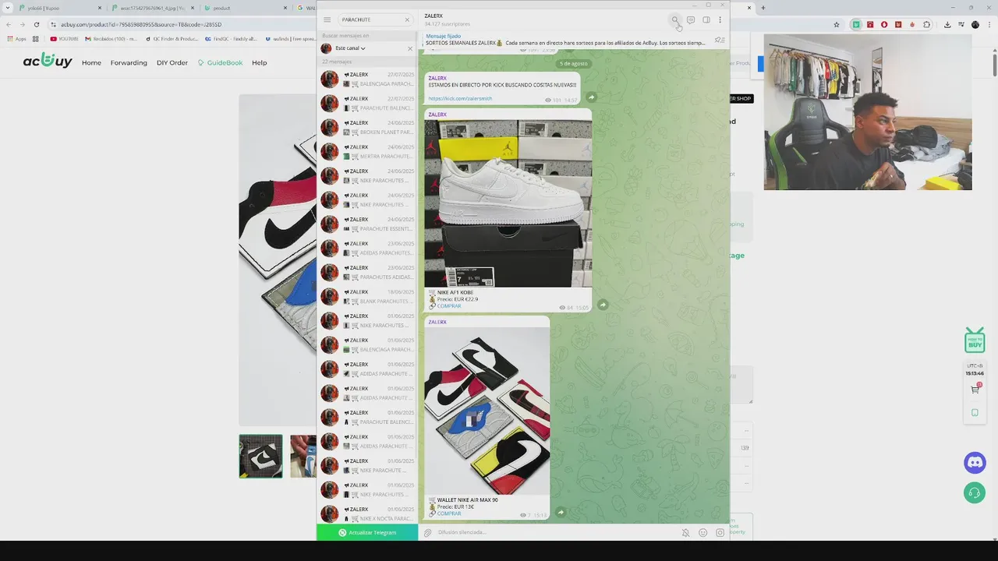Remove the 'Este canal' search filter

(x=410, y=48)
